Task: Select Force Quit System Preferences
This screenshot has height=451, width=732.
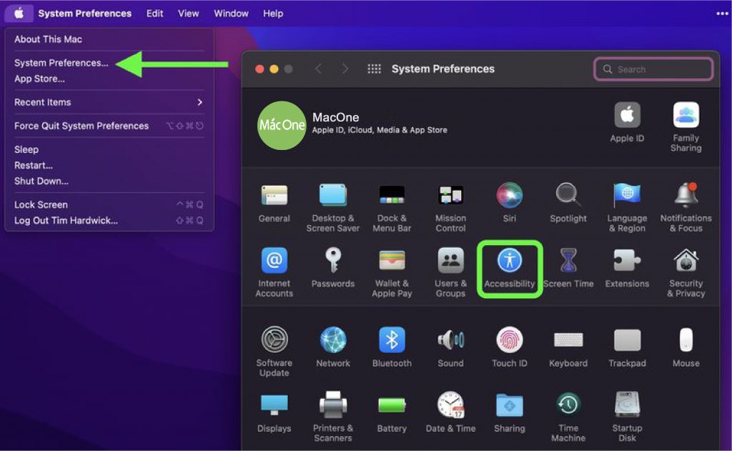Action: (109, 126)
